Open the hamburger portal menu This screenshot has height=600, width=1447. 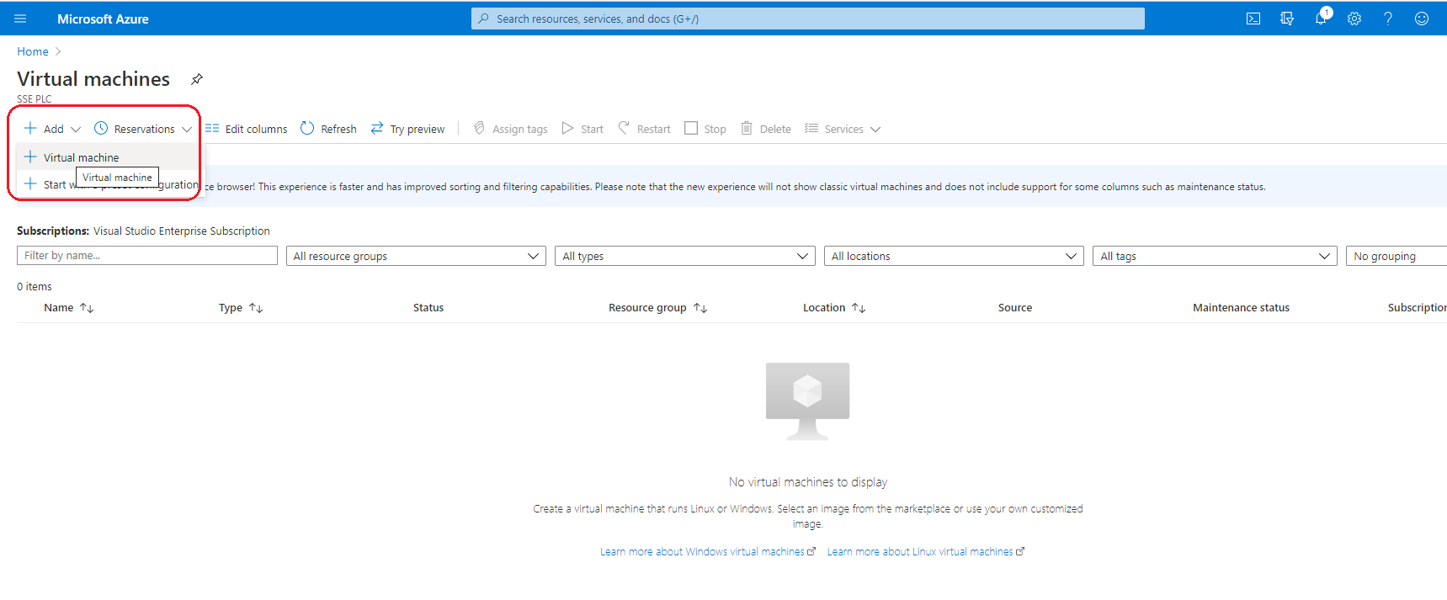point(20,19)
